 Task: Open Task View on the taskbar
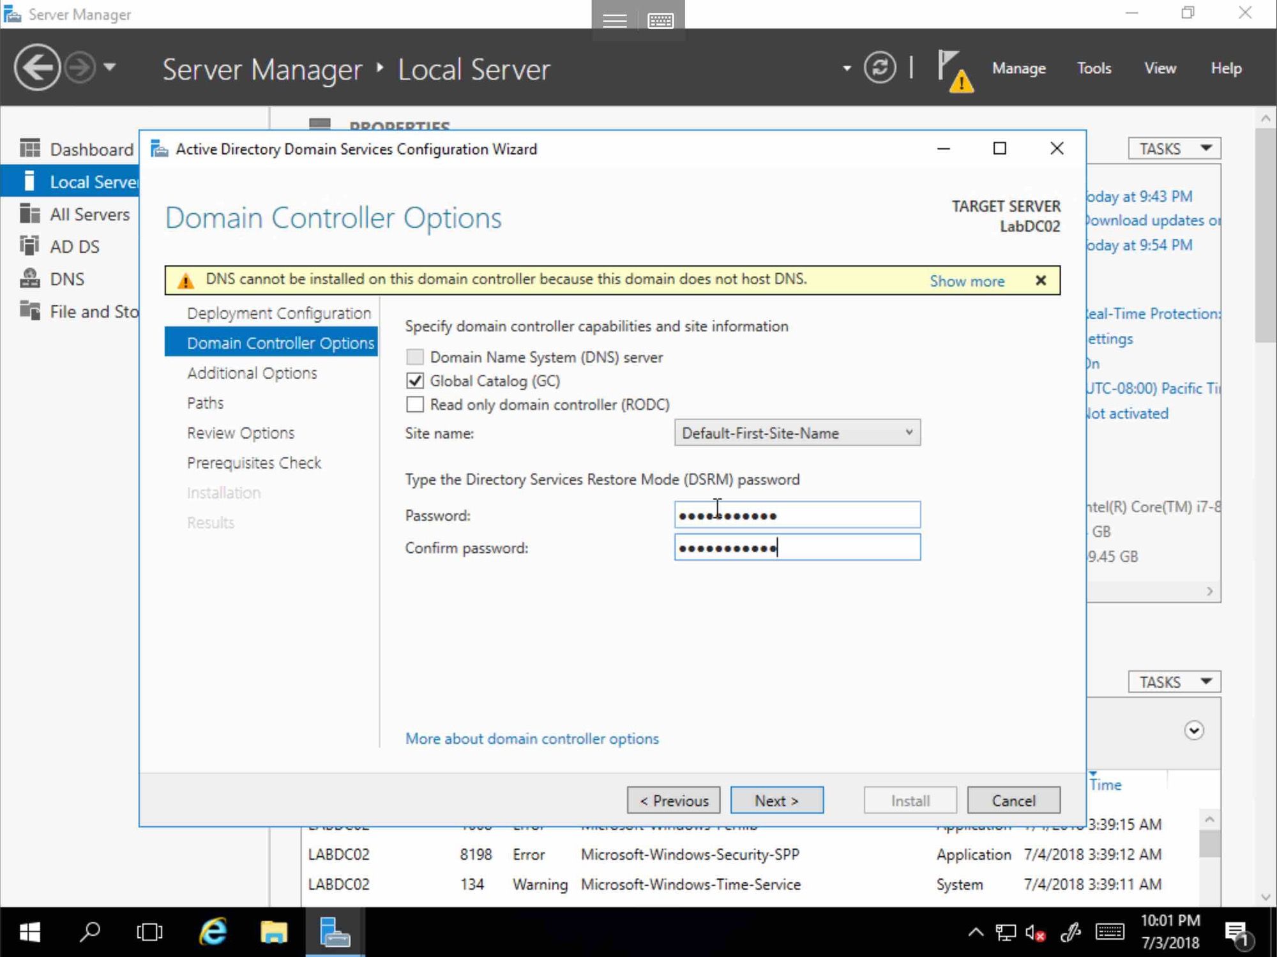[149, 932]
